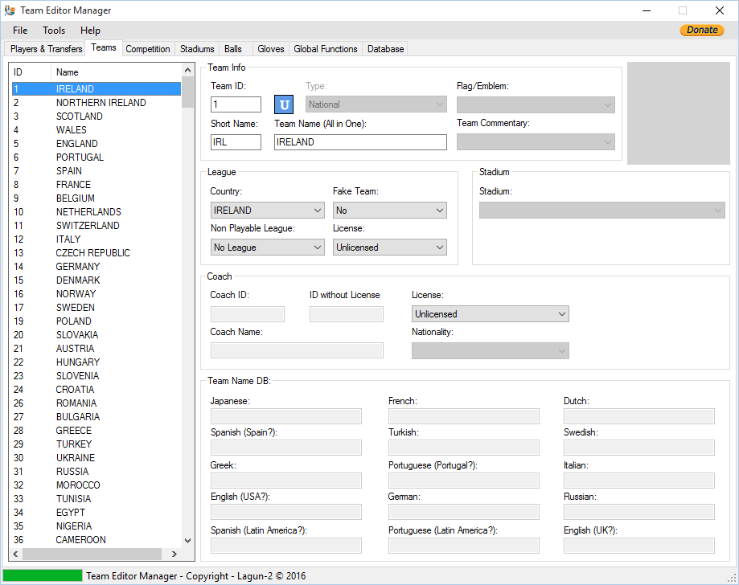Click the ID without License field
Viewport: 739px width, 585px height.
347,314
